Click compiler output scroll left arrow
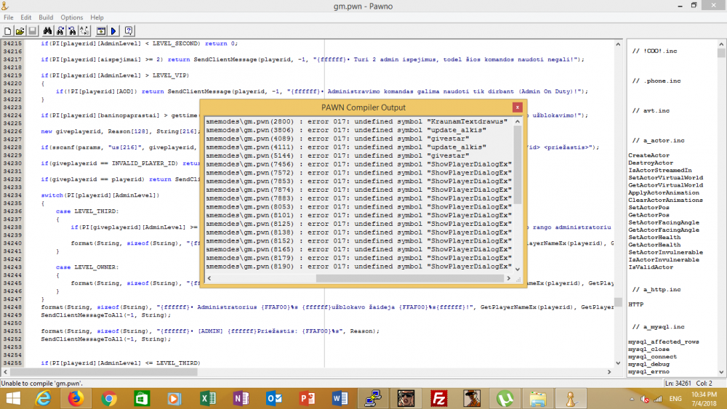This screenshot has height=409, width=727. point(209,278)
